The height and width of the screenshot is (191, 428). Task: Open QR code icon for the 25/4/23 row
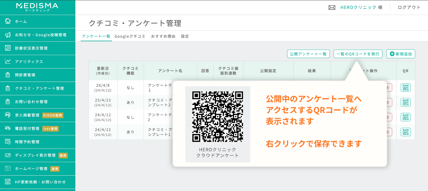click(406, 102)
